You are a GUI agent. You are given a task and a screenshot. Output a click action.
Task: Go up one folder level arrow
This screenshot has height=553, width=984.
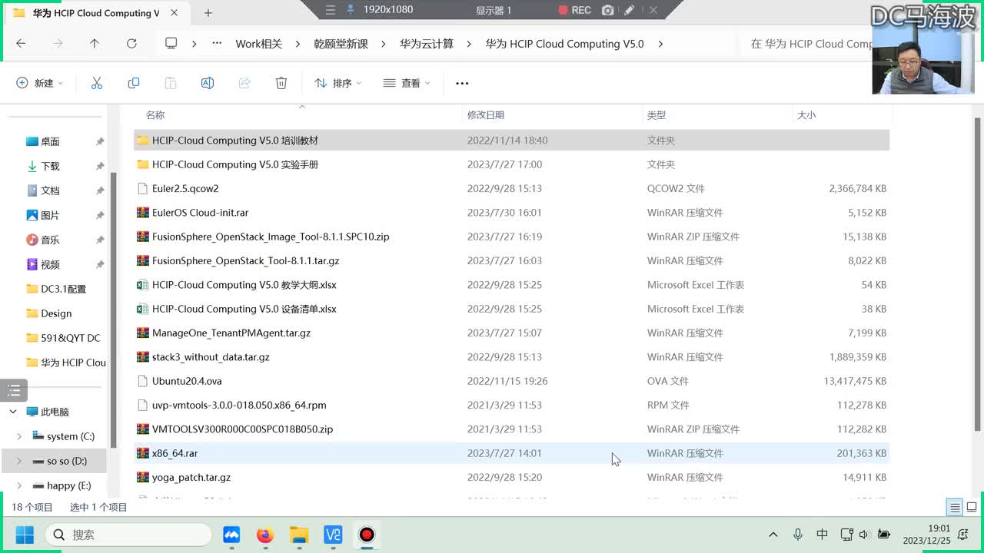coord(95,44)
